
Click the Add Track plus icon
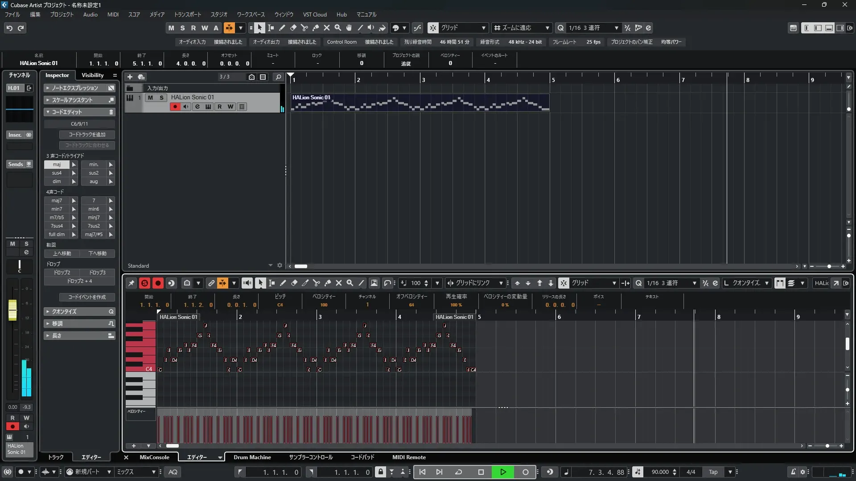click(x=130, y=77)
